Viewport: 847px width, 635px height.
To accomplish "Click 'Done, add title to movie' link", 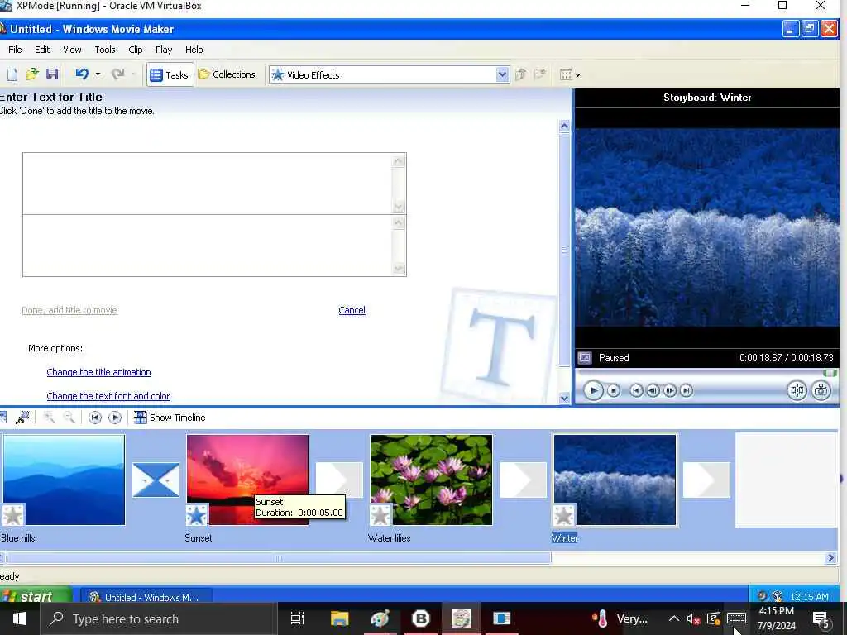I will pyautogui.click(x=69, y=310).
